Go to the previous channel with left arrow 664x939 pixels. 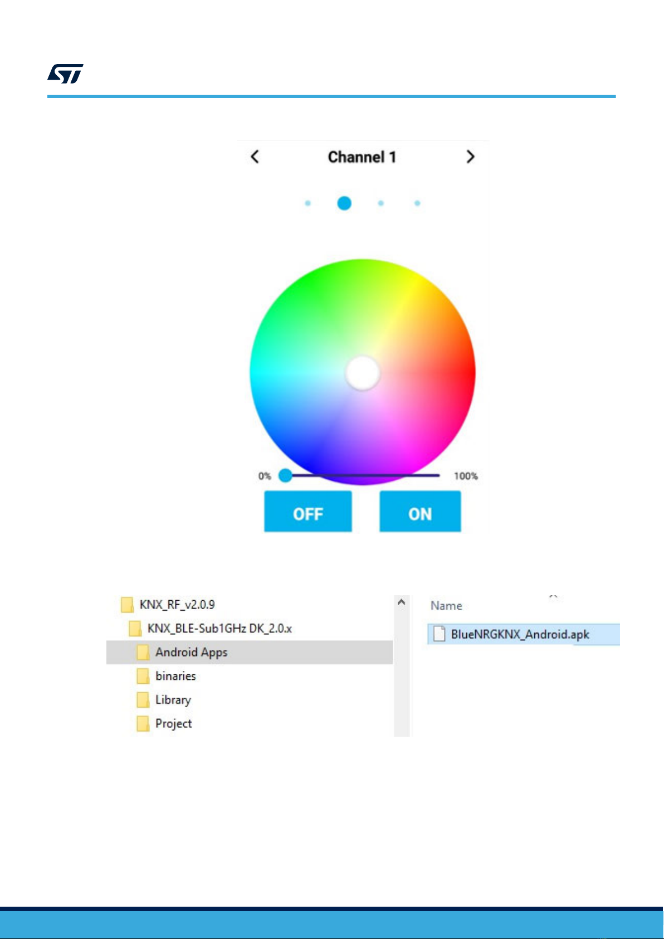tap(255, 157)
